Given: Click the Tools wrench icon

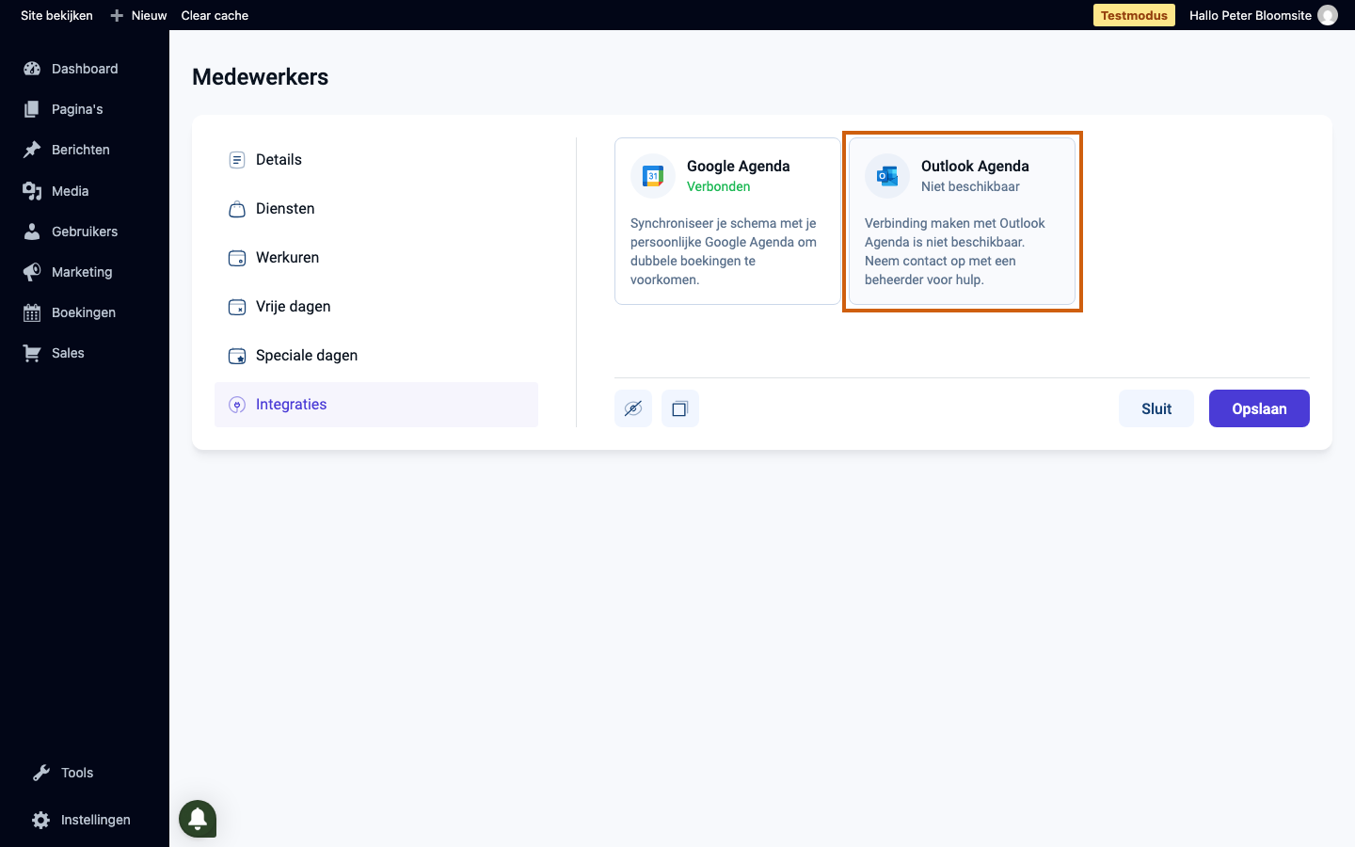Looking at the screenshot, I should pyautogui.click(x=41, y=773).
